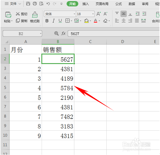Screen dimensions: 160x155
Task: Toggle bold formatting
Action: [47, 21]
